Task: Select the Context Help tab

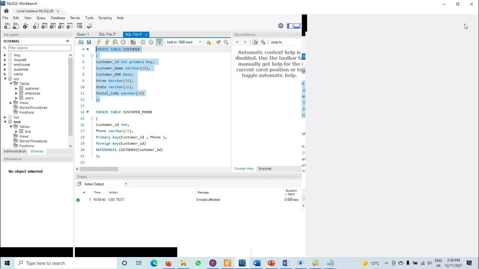Action: tap(244, 168)
